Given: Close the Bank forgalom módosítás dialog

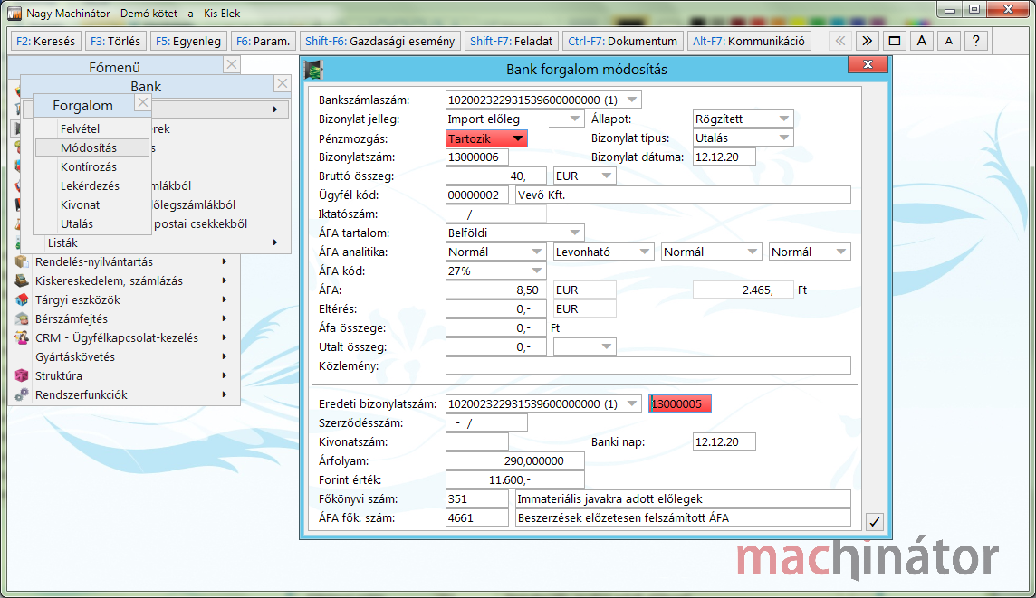Looking at the screenshot, I should [x=868, y=64].
